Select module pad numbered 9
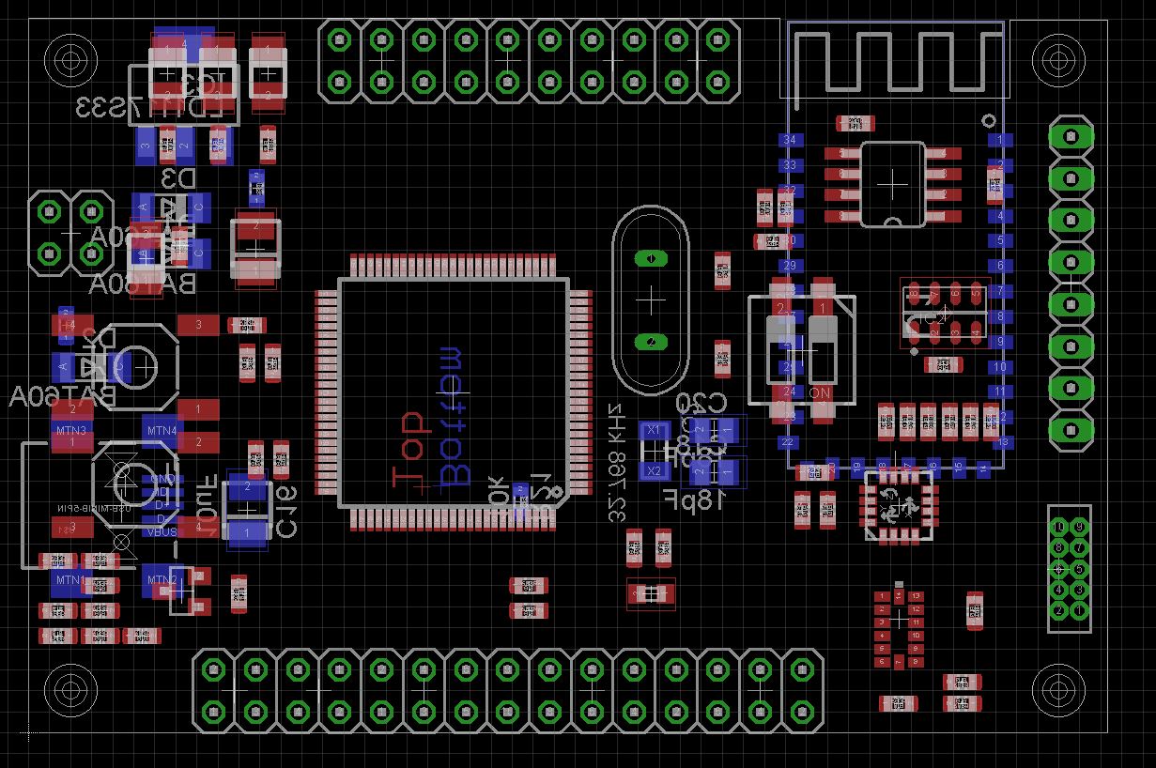1156x768 pixels. tap(1000, 342)
